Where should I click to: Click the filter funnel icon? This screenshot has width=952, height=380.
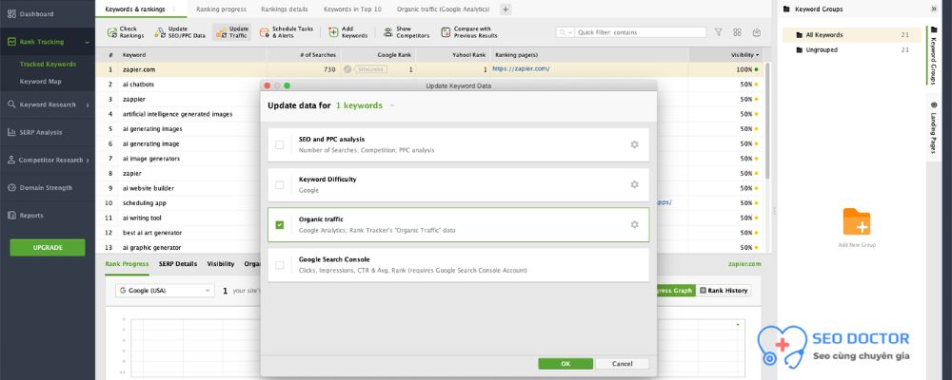pos(718,32)
